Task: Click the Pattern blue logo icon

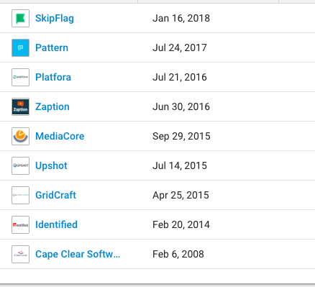Action: tap(20, 47)
